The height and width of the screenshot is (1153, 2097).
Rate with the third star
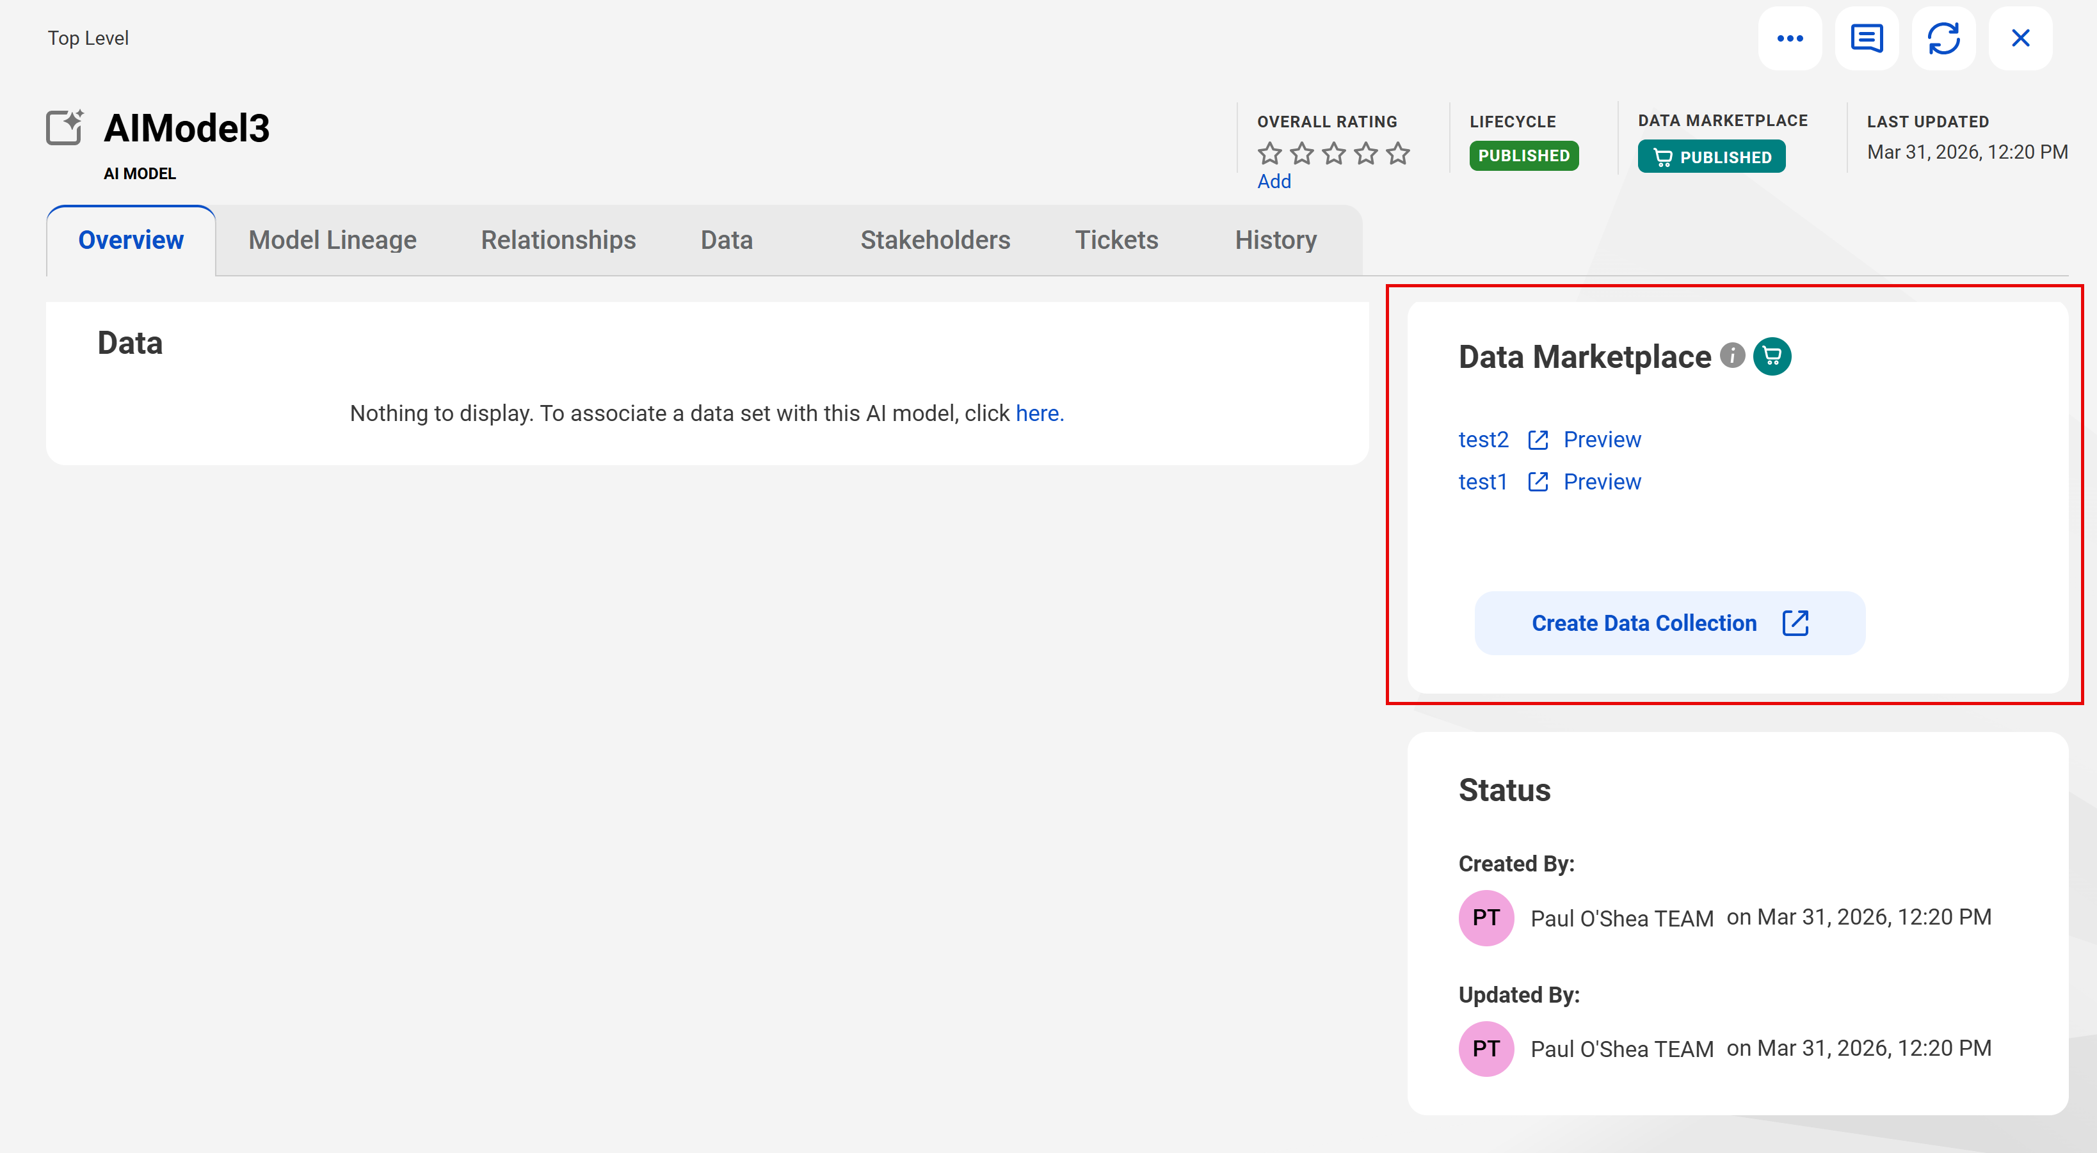pos(1333,153)
